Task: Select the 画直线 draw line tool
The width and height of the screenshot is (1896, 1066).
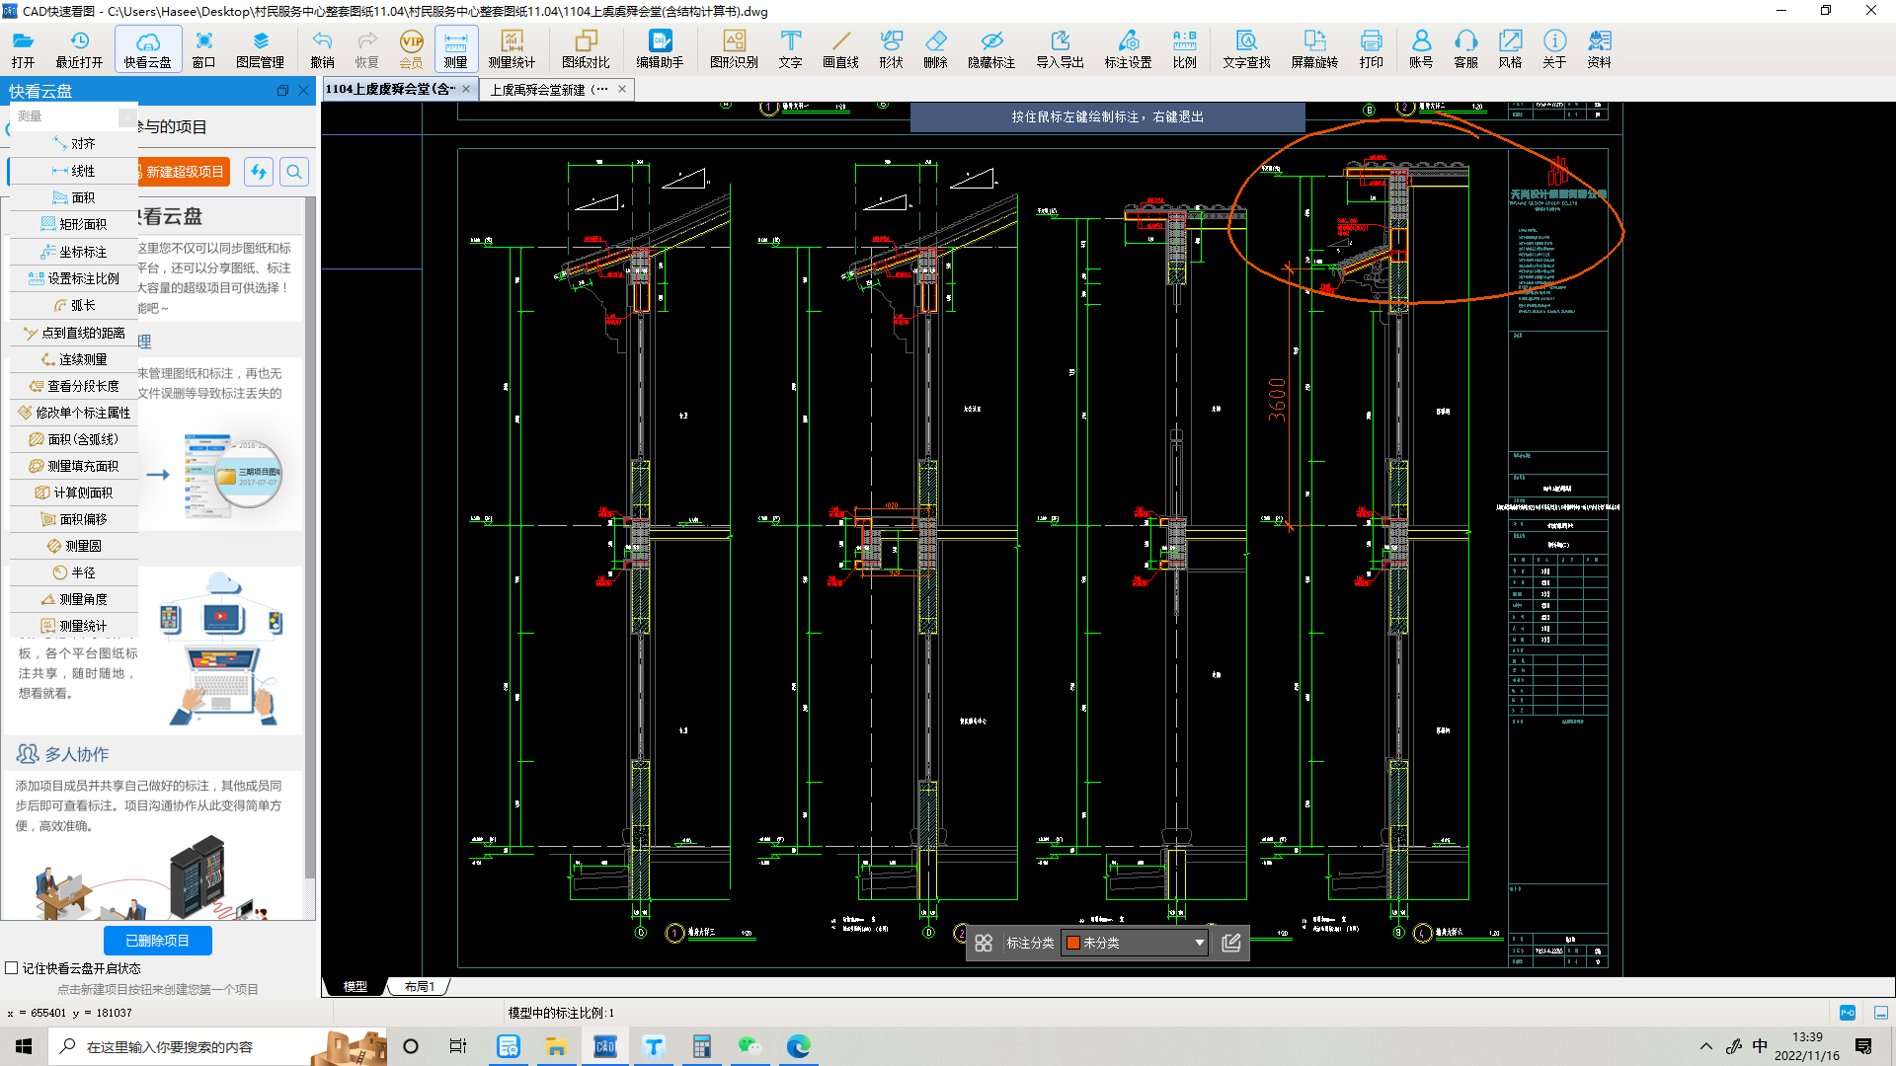Action: point(840,48)
